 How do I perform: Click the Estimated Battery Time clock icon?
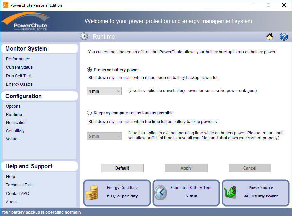click(160, 193)
